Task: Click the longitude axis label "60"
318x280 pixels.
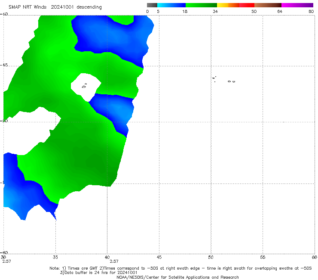Action: (315, 257)
